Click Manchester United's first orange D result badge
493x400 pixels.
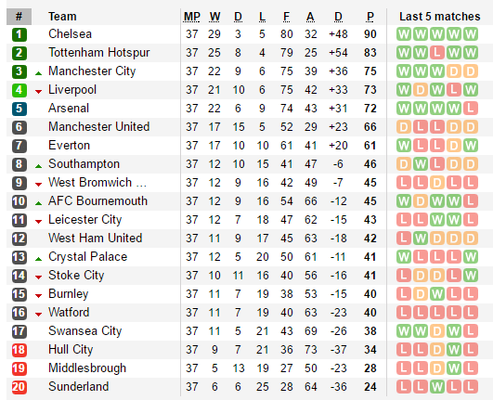coord(404,127)
